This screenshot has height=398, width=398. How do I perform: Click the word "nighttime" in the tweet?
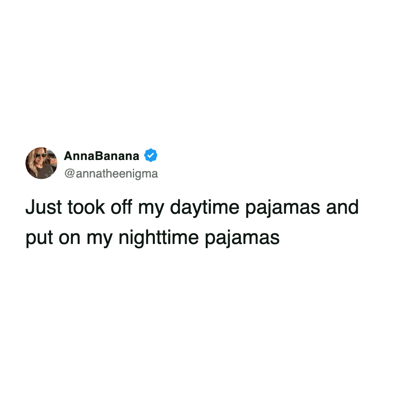(159, 238)
